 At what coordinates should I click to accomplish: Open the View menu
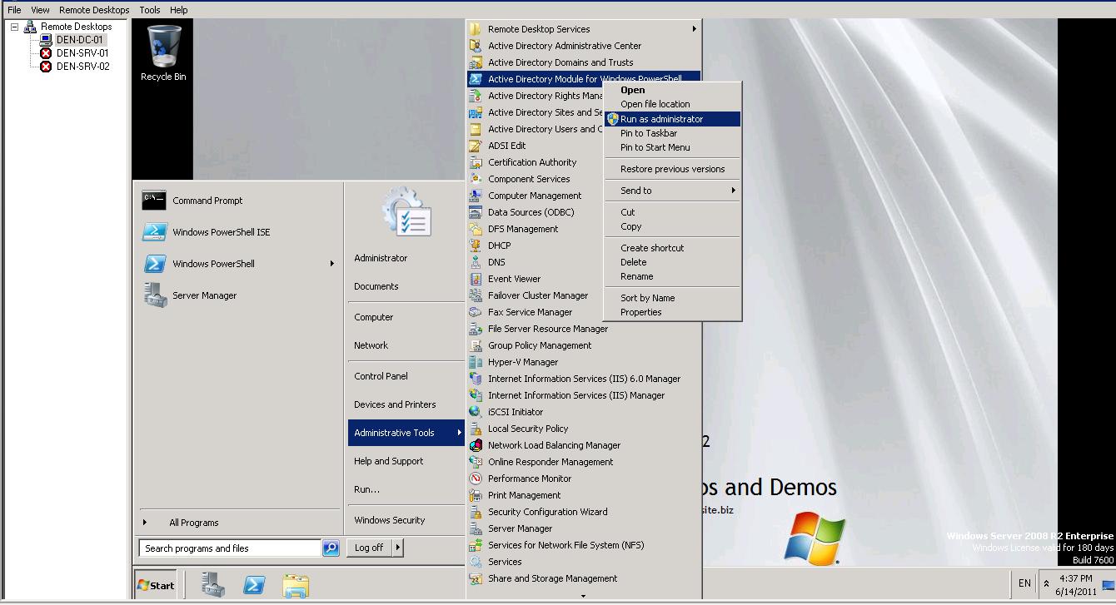40,10
